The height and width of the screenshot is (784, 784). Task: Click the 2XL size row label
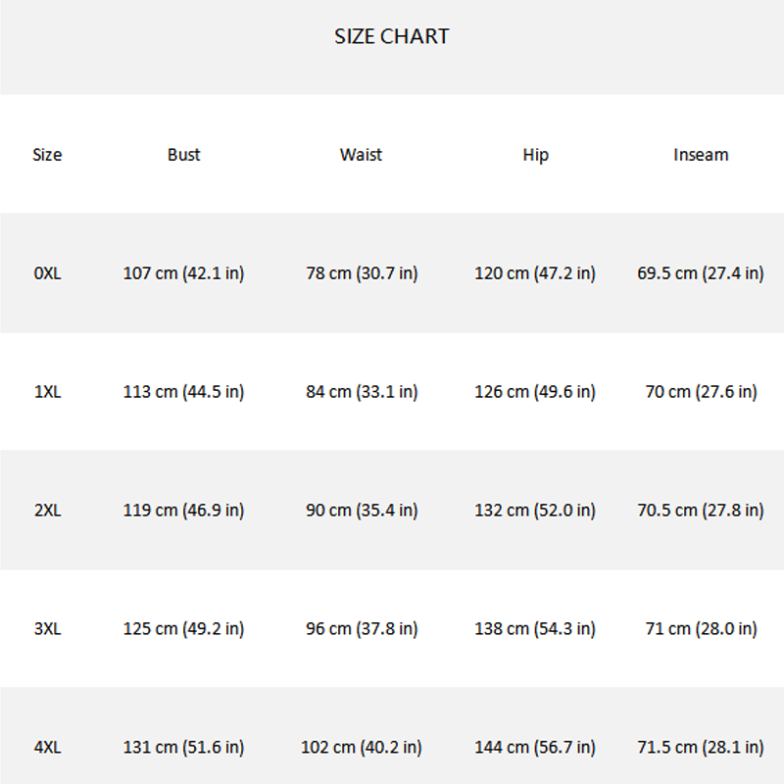pyautogui.click(x=47, y=510)
